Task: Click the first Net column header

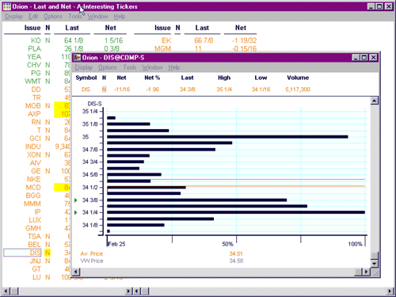Action: pyautogui.click(x=110, y=28)
